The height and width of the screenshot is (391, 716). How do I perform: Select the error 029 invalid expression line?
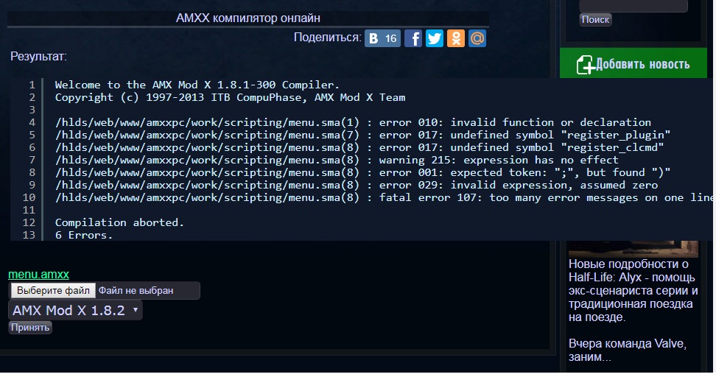point(357,186)
